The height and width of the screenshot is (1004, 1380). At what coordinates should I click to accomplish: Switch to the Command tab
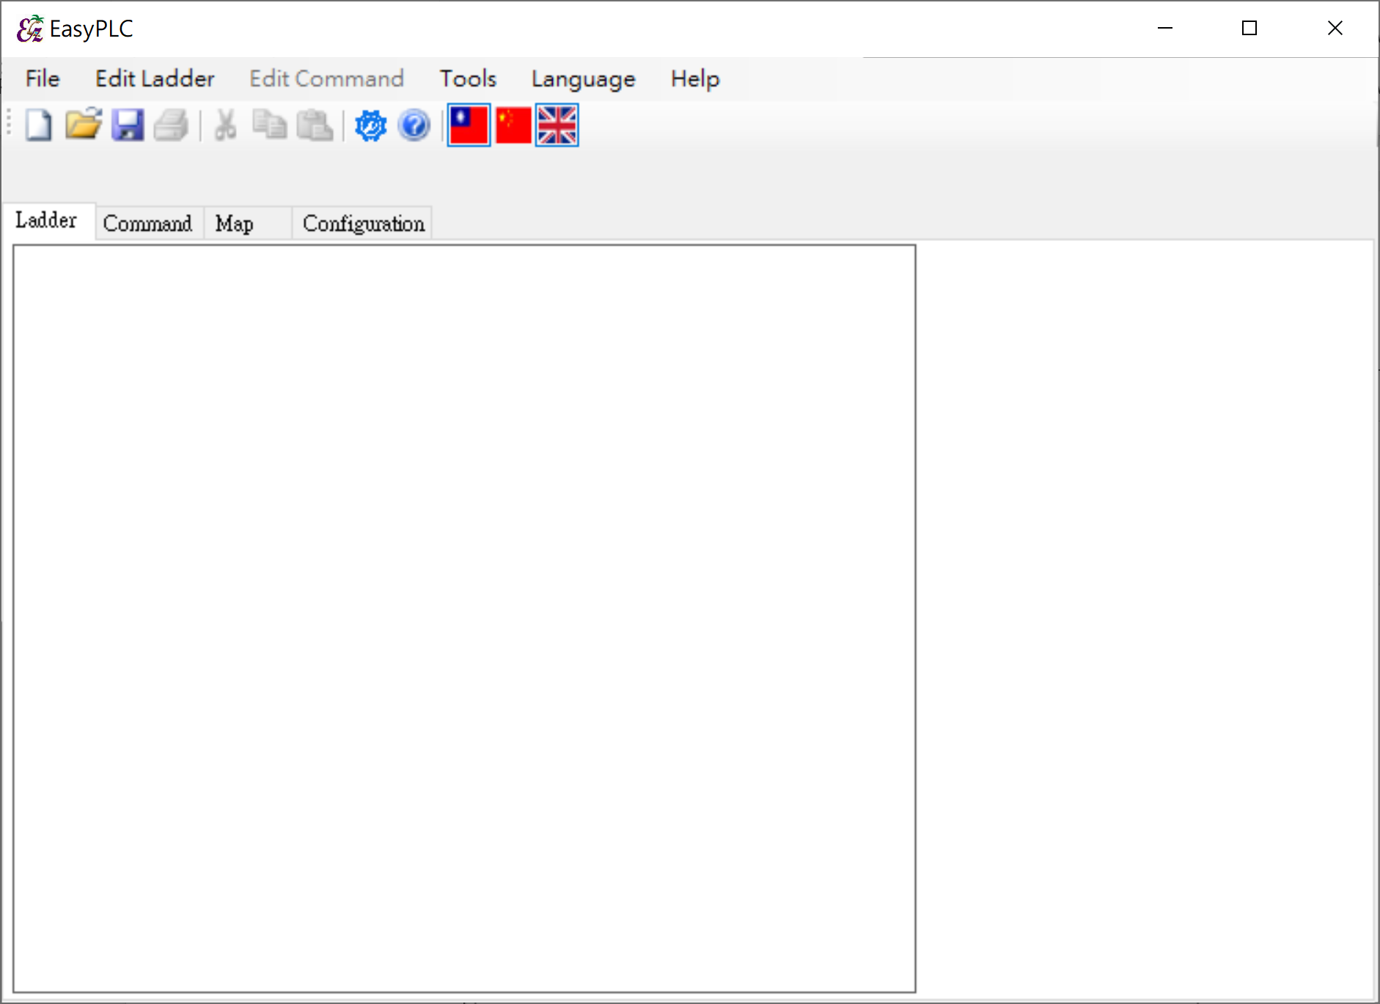148,224
